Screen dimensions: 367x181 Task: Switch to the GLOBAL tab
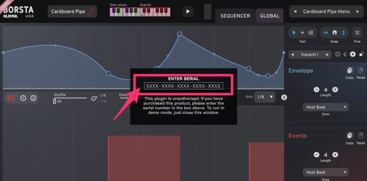(269, 16)
